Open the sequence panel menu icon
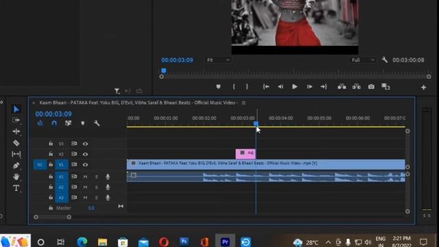Viewport: 439px width, 247px height. click(244, 103)
